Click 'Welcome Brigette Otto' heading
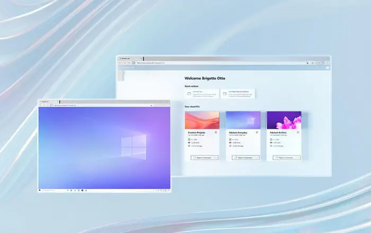 pos(205,78)
